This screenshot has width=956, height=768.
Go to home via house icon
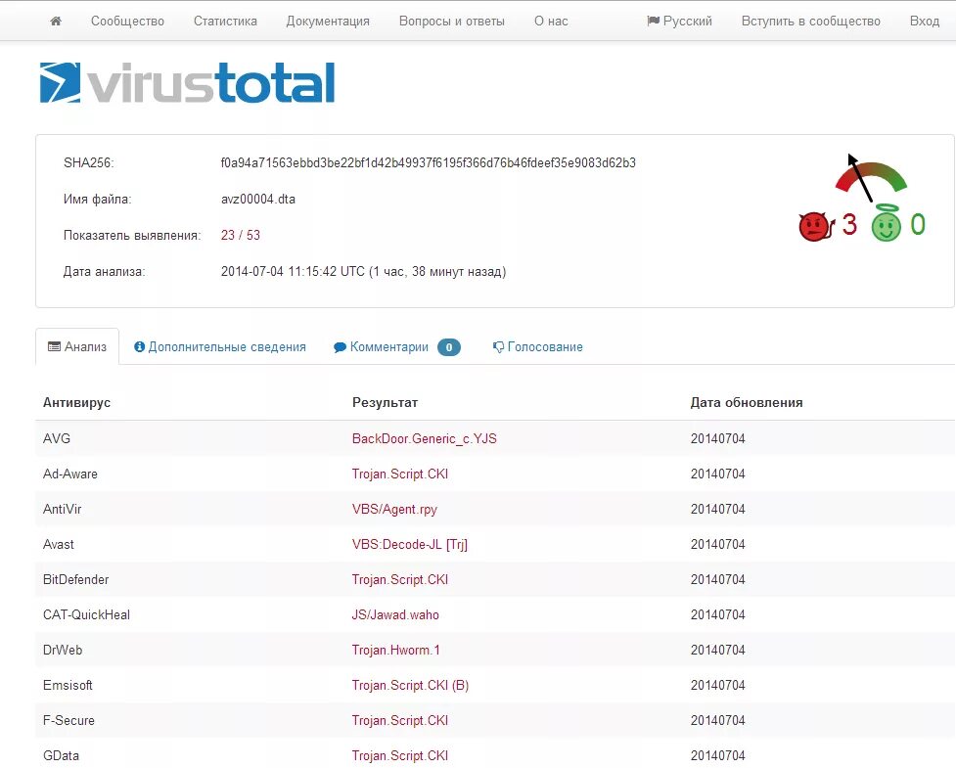[56, 21]
